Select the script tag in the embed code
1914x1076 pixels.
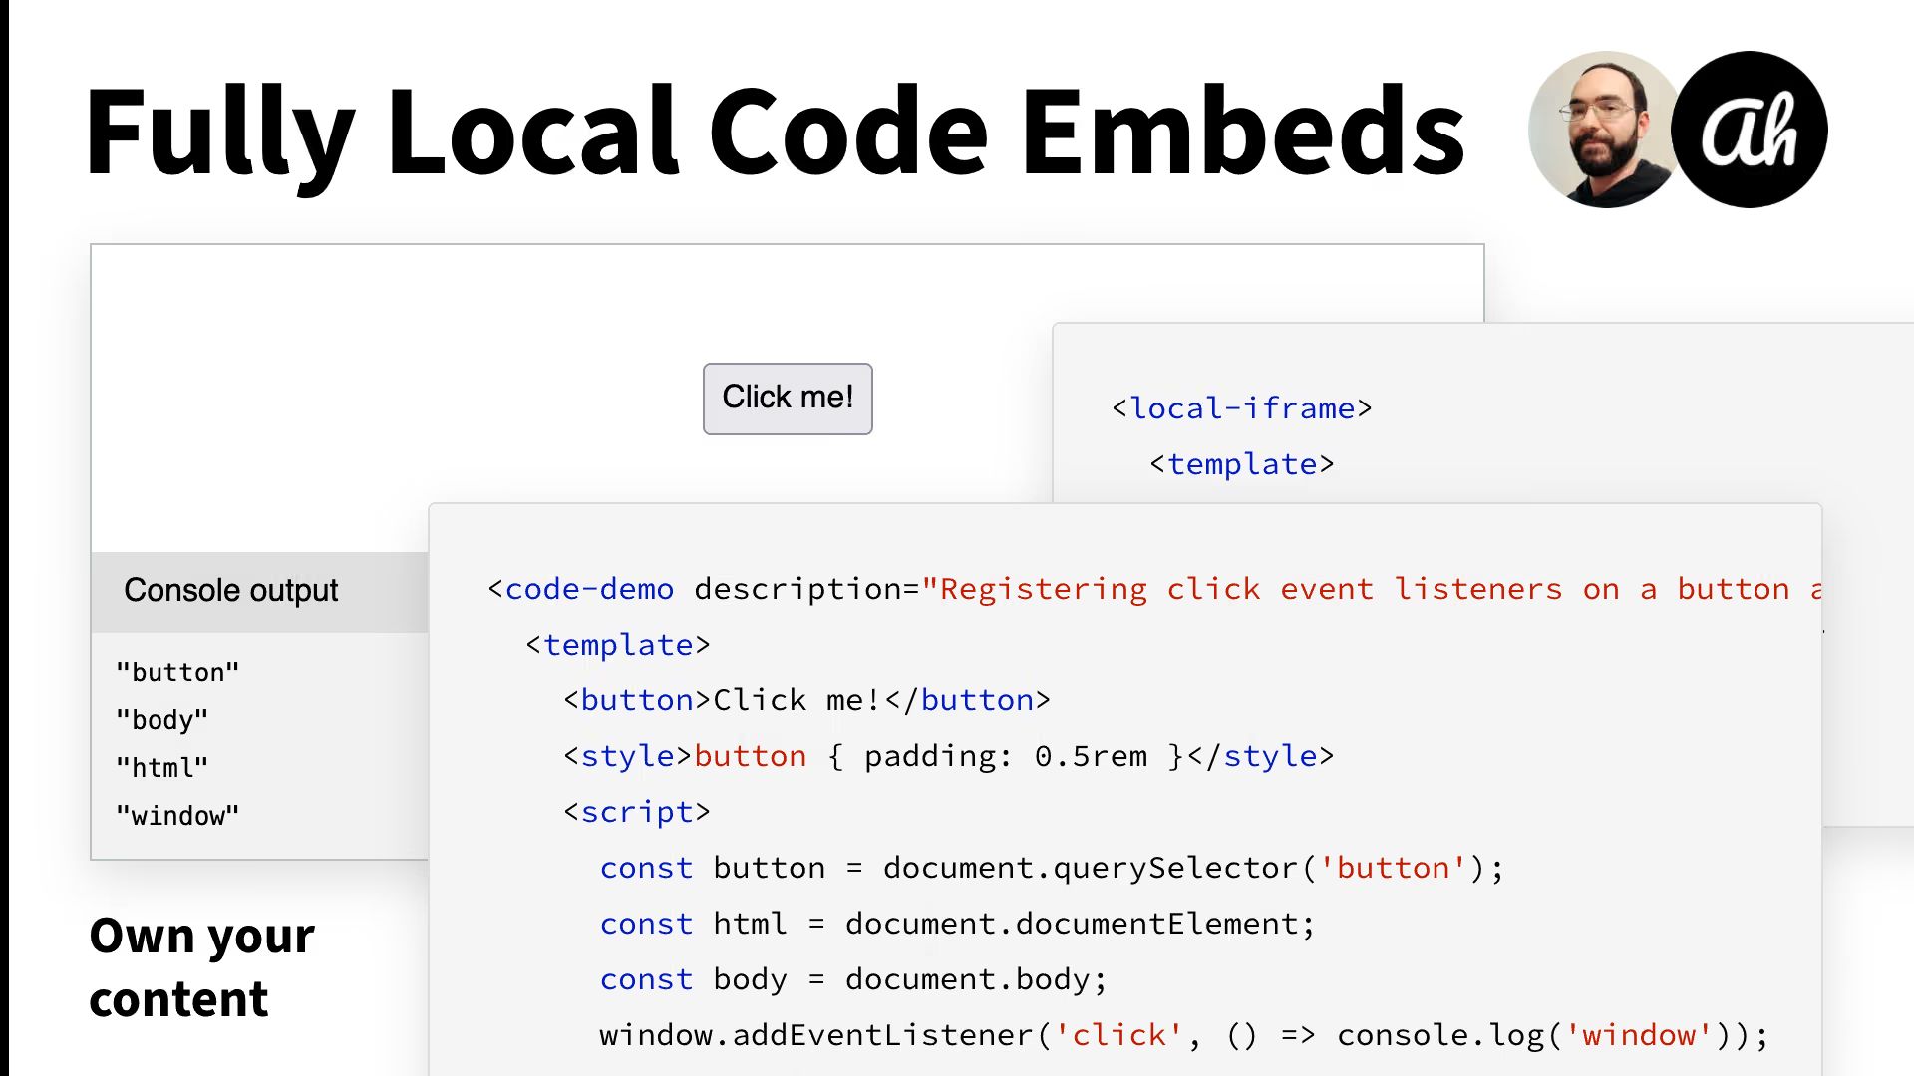coord(638,812)
